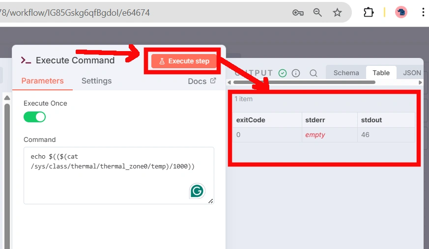
Task: Click the Execute step button
Action: point(184,61)
